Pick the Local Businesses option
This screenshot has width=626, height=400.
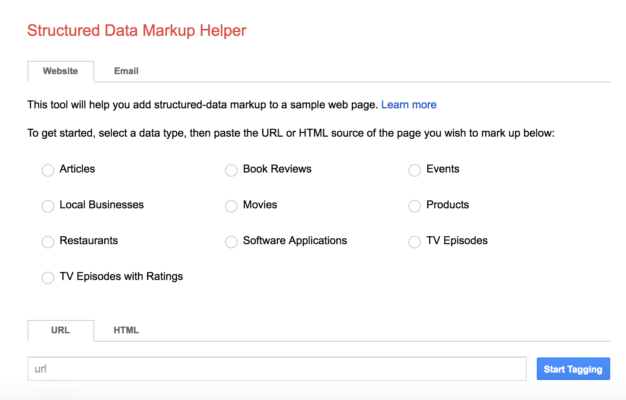pos(48,206)
